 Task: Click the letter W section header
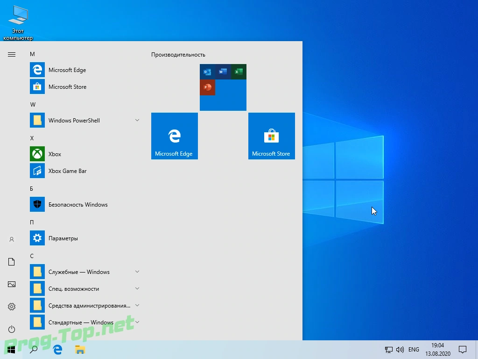click(x=33, y=104)
